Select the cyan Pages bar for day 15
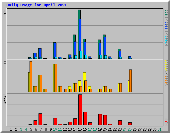 (81, 55)
